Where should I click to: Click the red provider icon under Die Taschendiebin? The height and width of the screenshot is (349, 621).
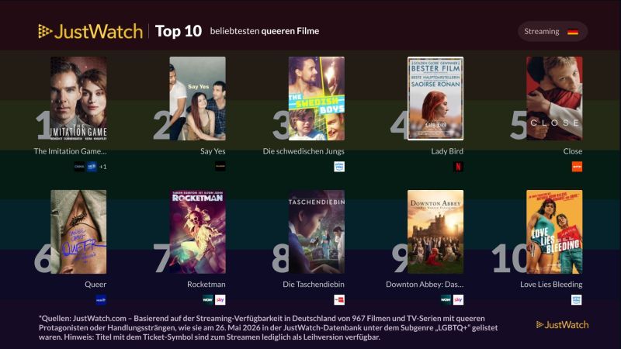(x=339, y=300)
